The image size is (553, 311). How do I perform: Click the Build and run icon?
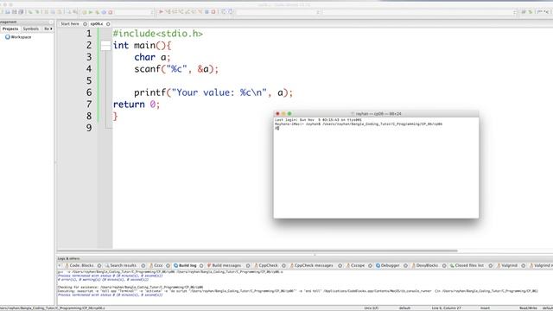click(97, 12)
